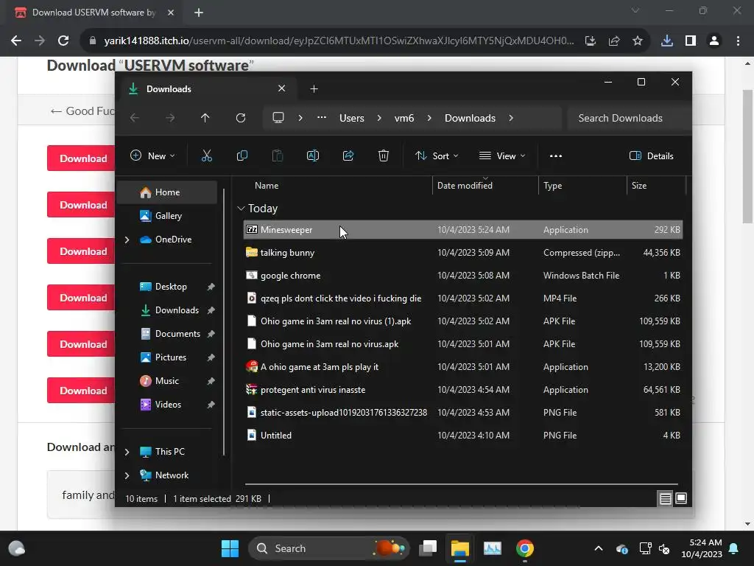Click the Paste clipboard icon in Explorer toolbar
The width and height of the screenshot is (754, 566).
278,156
